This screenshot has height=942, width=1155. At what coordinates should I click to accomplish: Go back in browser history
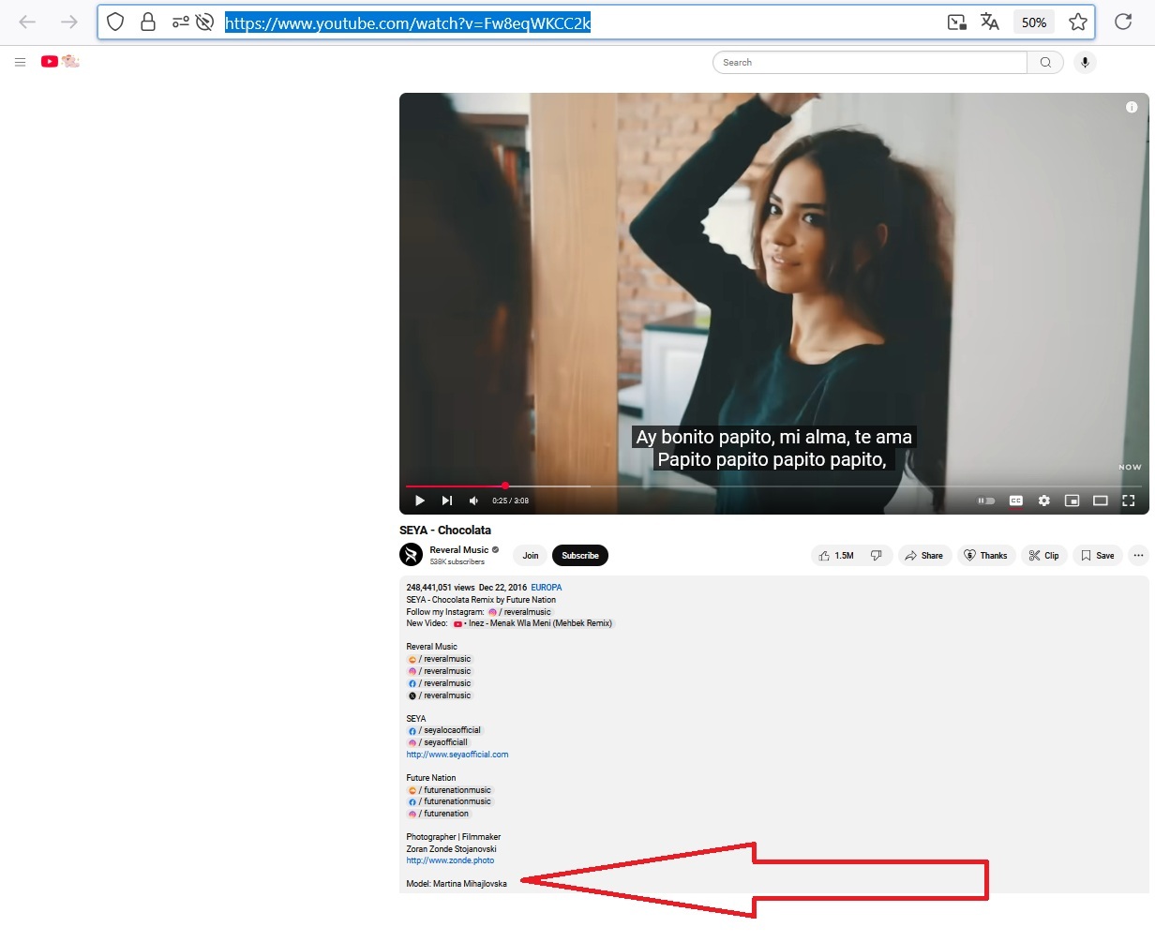(27, 22)
